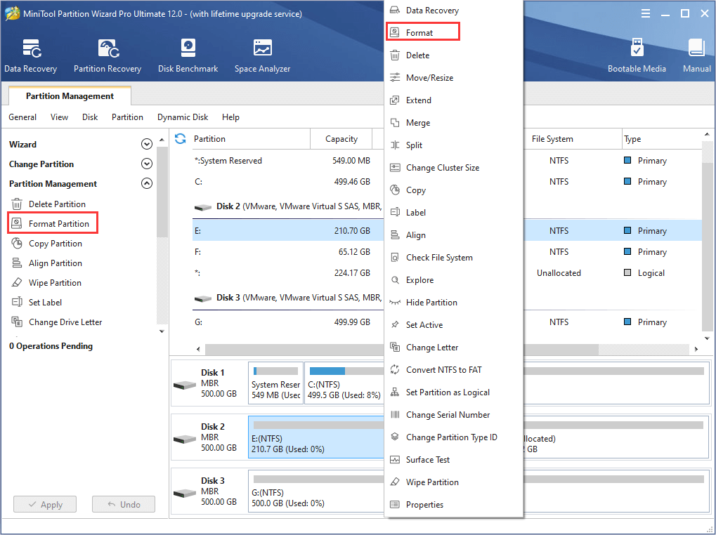Click the Explore magnifier icon in context menu

[395, 279]
